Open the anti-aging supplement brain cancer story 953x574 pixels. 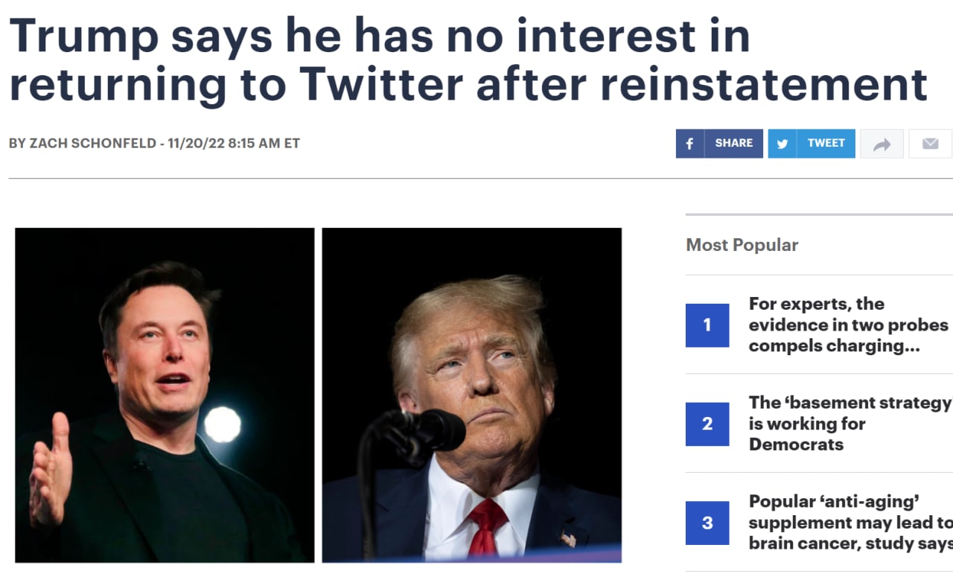point(849,523)
